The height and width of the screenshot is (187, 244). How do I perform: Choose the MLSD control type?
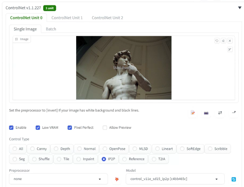click(x=140, y=149)
